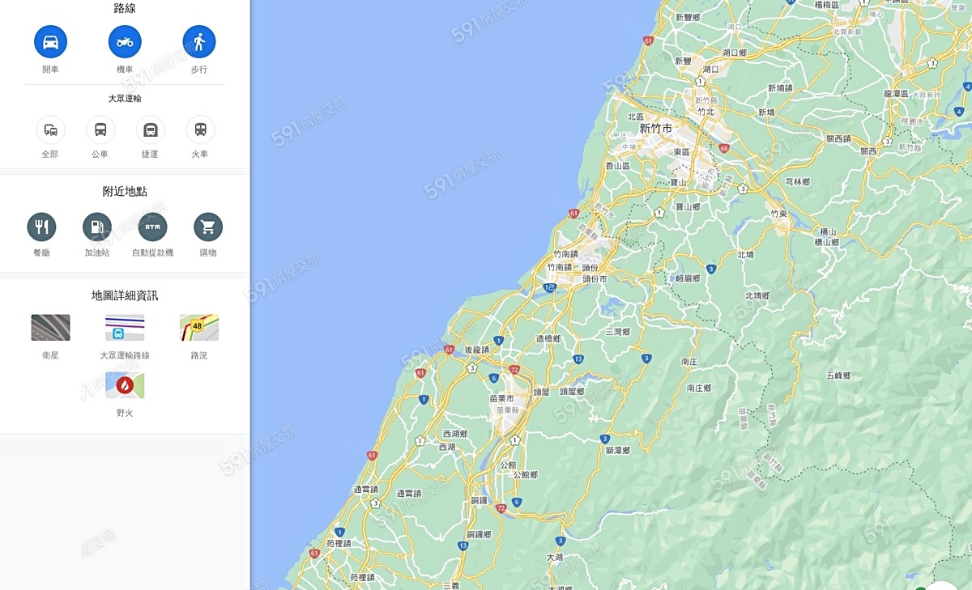Search nearby 加油站 gas stations
972x590 pixels.
(97, 227)
